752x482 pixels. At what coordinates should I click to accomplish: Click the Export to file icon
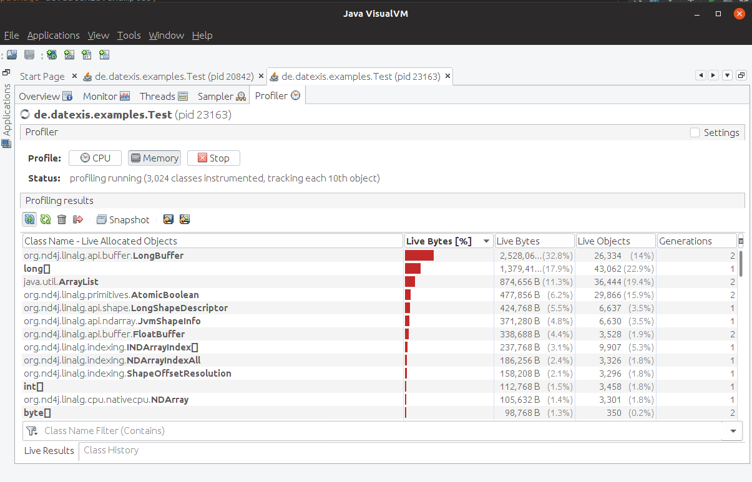pos(168,219)
